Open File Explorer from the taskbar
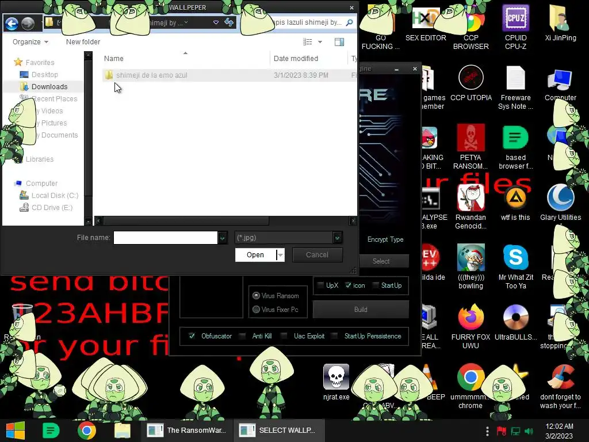Viewport: 589px width, 442px height. pyautogui.click(x=123, y=430)
